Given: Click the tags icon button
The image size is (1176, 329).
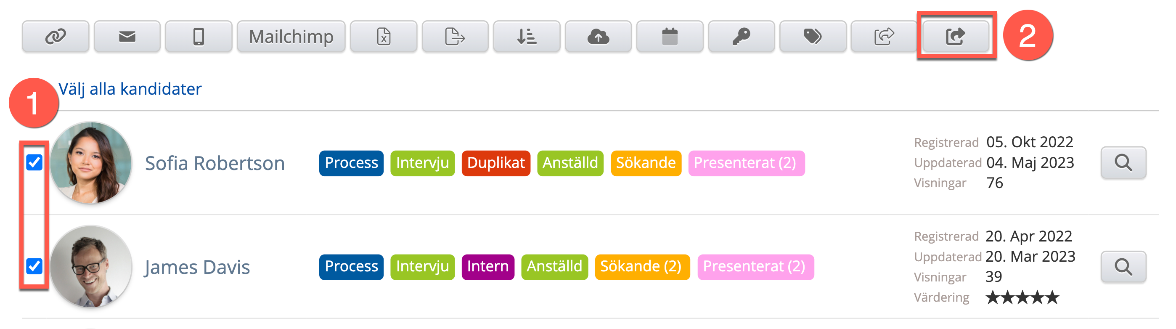Looking at the screenshot, I should tap(813, 36).
